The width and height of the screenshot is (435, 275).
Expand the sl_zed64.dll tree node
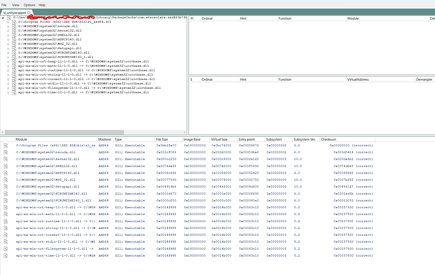coord(8,22)
